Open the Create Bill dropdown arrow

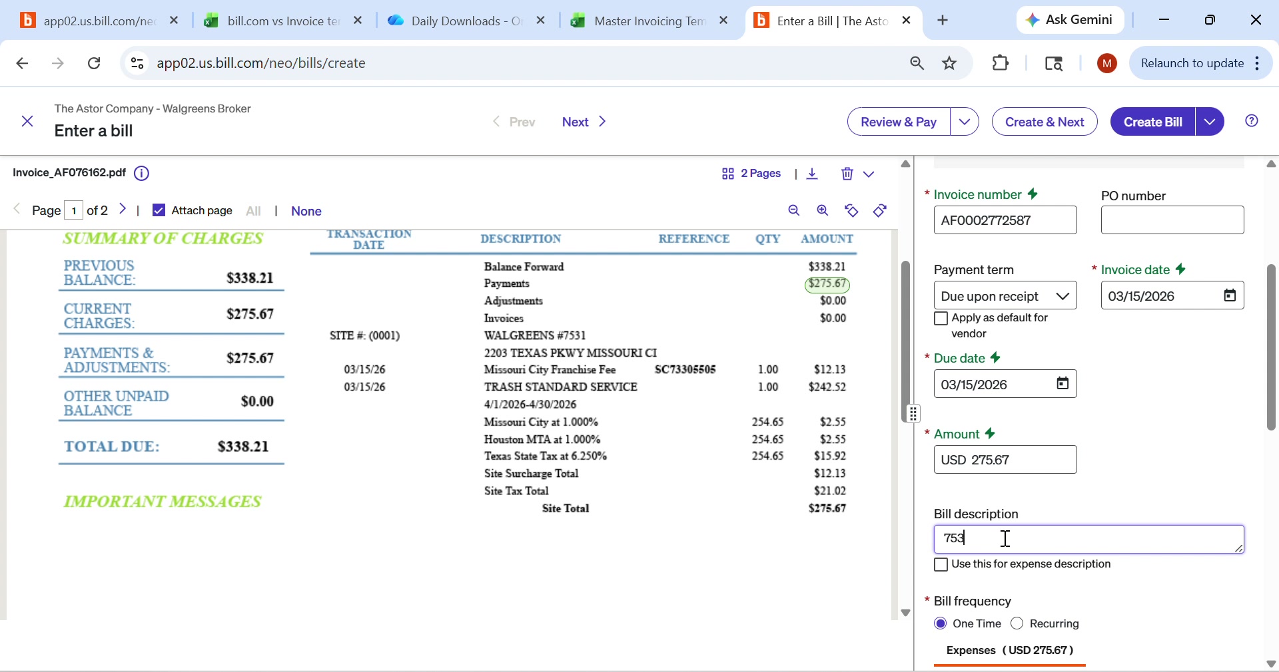[x=1211, y=122]
